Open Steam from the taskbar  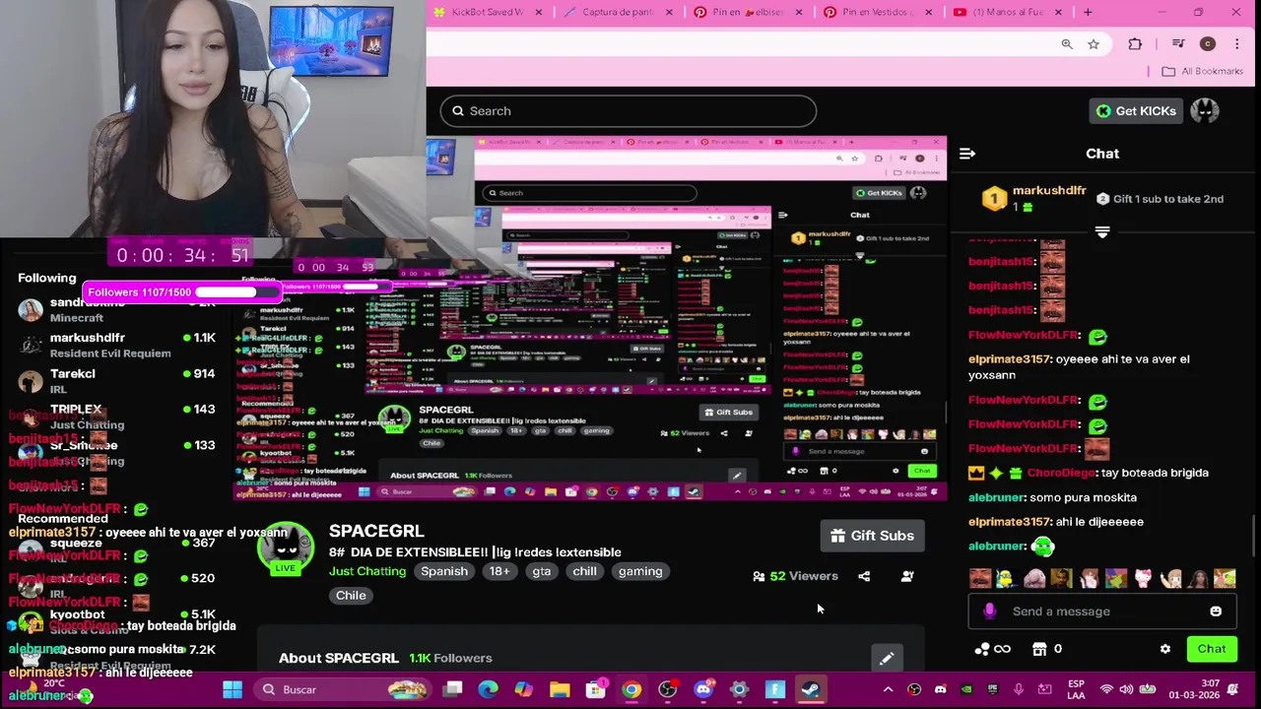click(811, 689)
